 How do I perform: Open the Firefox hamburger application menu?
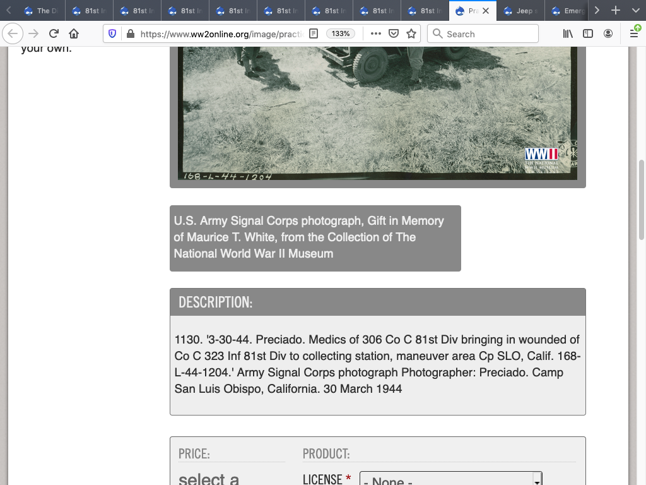pos(634,33)
